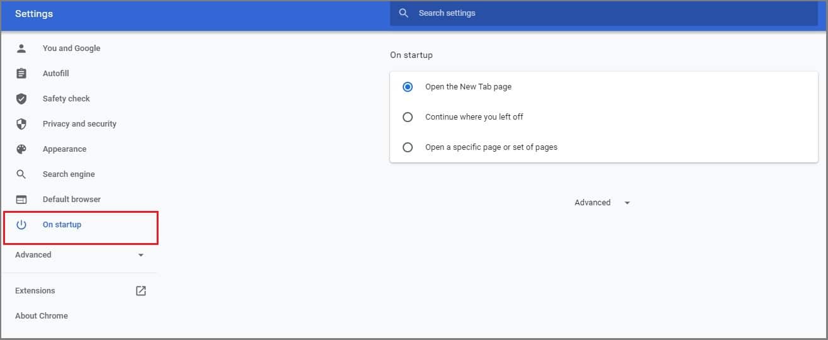Viewport: 828px width, 340px height.
Task: Click the Privacy and security shield icon
Action: tap(21, 124)
